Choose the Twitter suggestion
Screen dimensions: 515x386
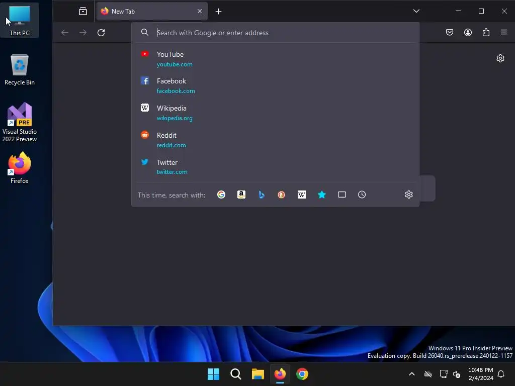pos(275,167)
